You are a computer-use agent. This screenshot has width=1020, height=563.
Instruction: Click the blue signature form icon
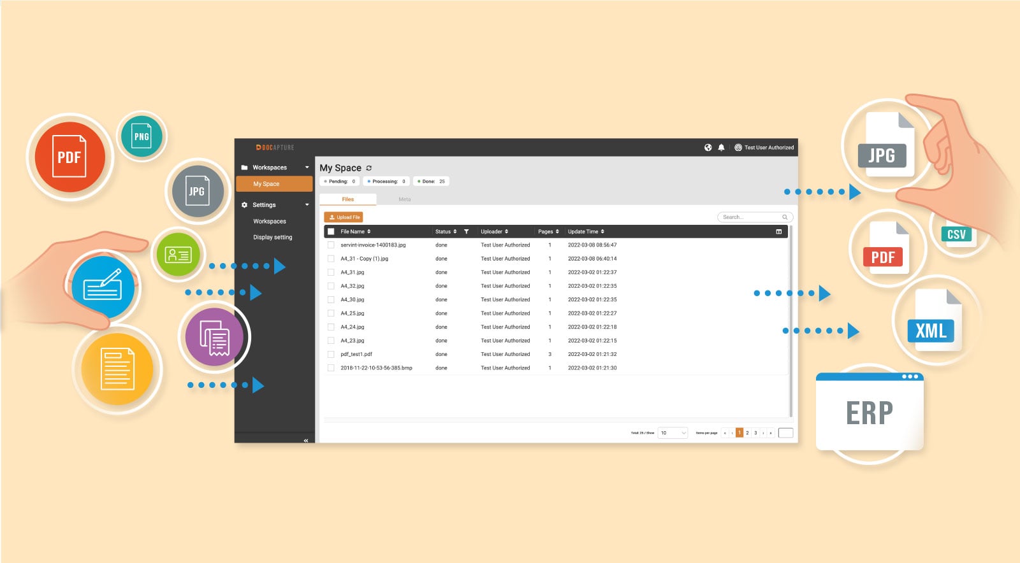(x=103, y=287)
